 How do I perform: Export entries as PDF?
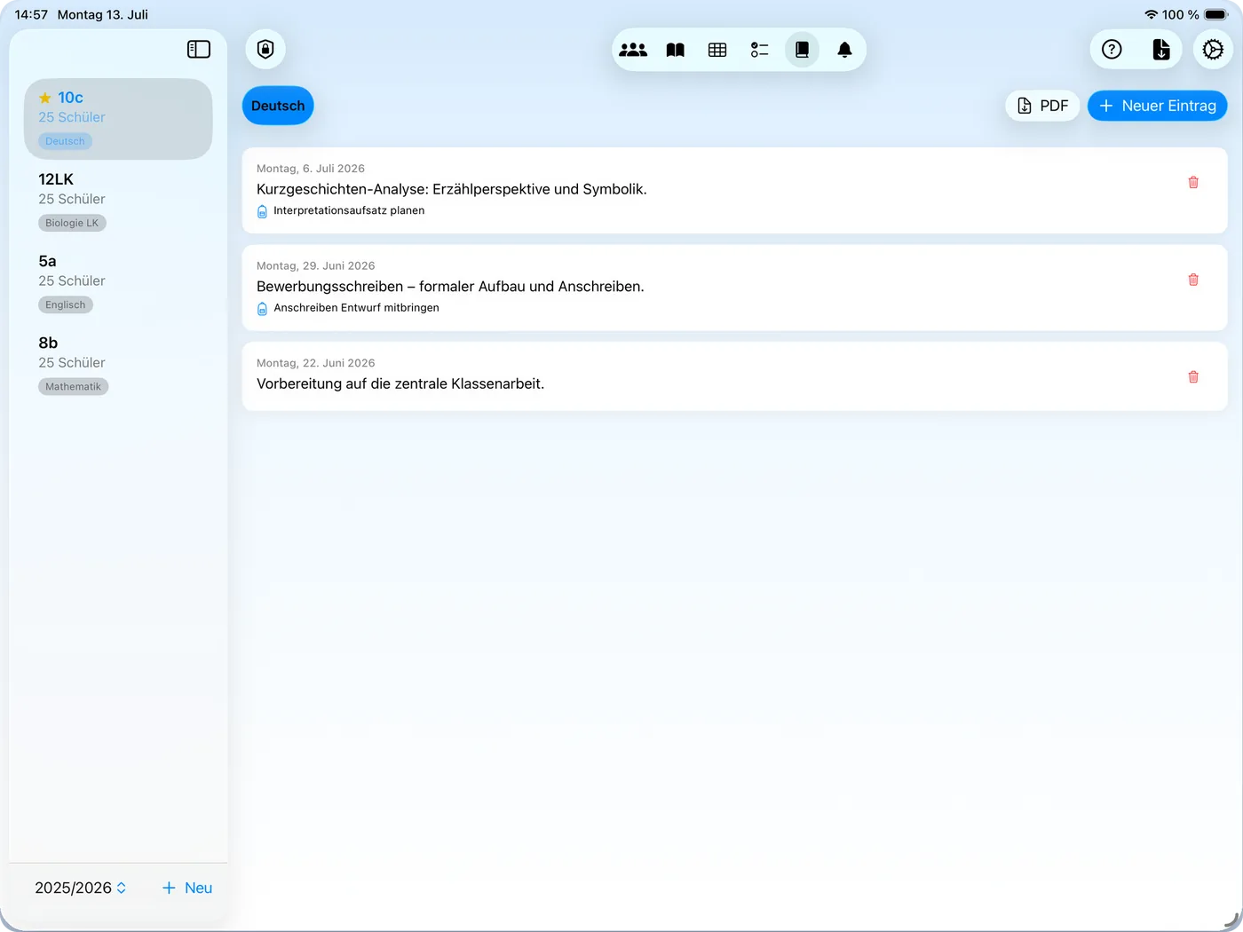(x=1042, y=106)
